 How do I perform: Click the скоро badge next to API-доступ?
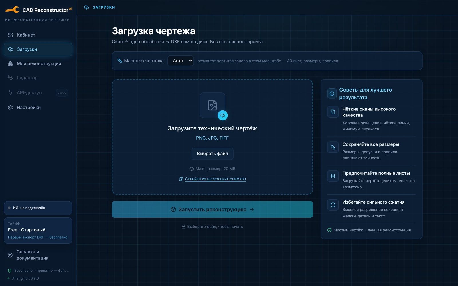[62, 93]
